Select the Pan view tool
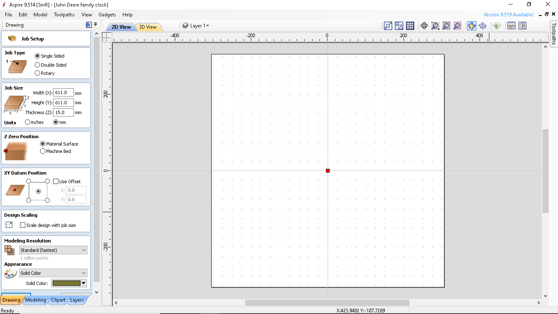 point(424,25)
